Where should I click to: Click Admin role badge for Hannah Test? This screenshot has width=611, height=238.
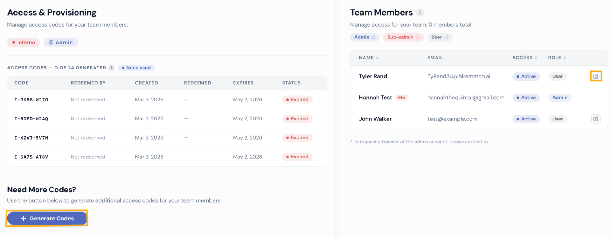point(560,98)
